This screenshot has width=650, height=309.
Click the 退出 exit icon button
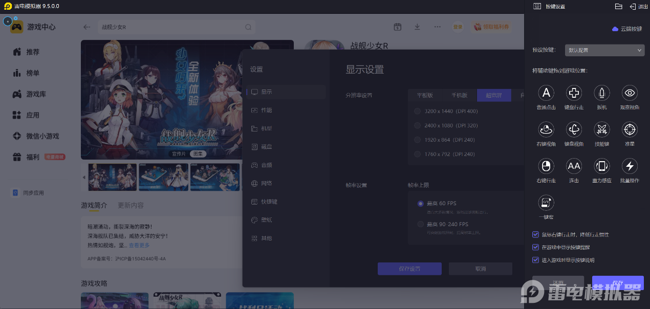[x=638, y=6]
